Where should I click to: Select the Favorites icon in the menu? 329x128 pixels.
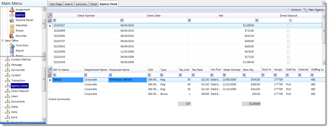click(12, 36)
